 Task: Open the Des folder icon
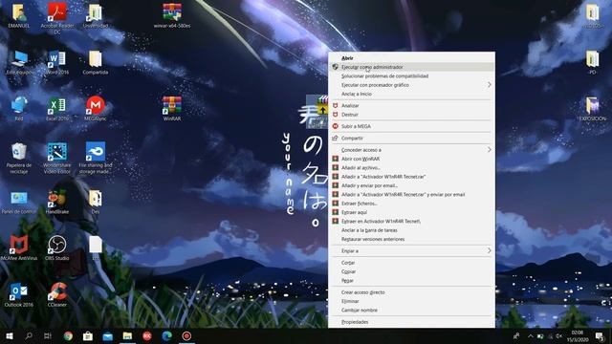coord(96,202)
